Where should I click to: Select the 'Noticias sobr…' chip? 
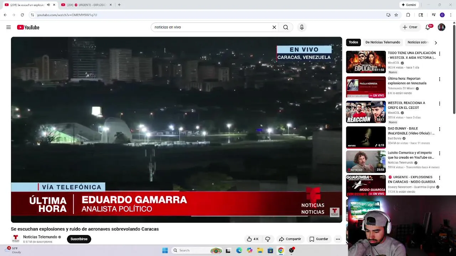(418, 42)
